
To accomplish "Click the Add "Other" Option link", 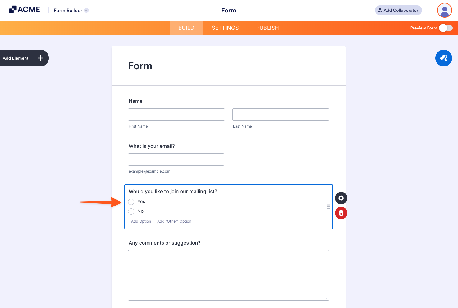I will click(174, 221).
